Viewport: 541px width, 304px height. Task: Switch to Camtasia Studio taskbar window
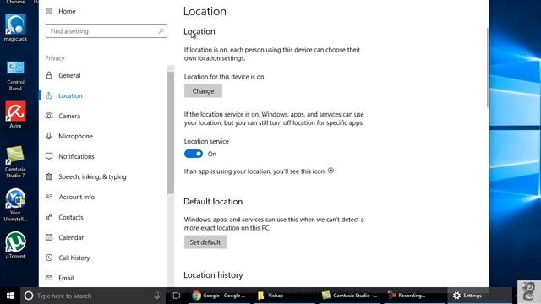[350, 296]
